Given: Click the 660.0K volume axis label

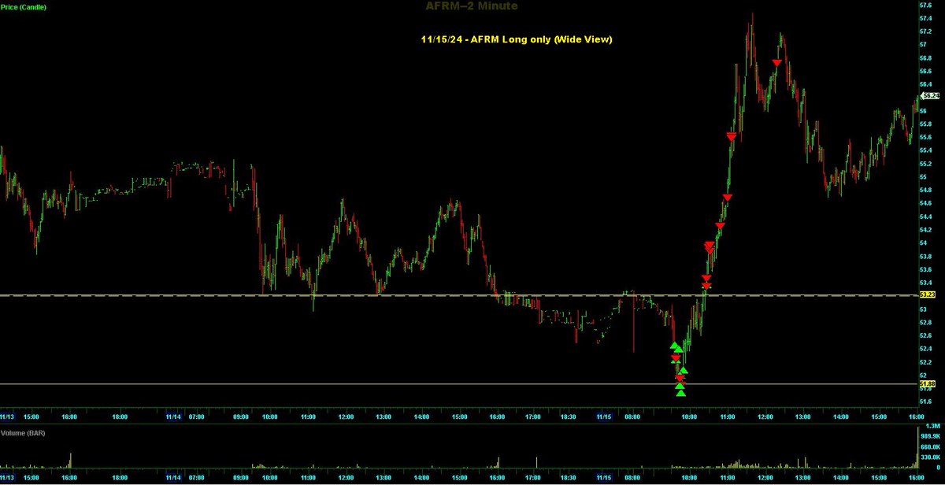Looking at the screenshot, I should (x=930, y=446).
